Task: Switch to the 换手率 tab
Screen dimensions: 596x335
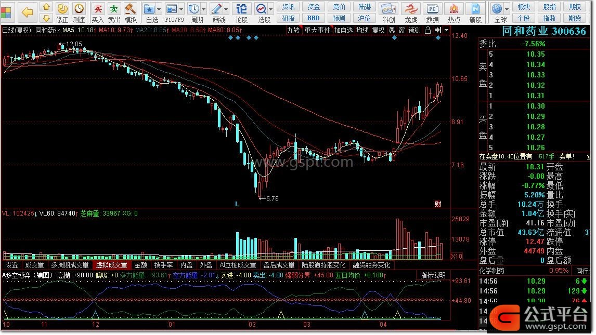Action: click(x=163, y=265)
